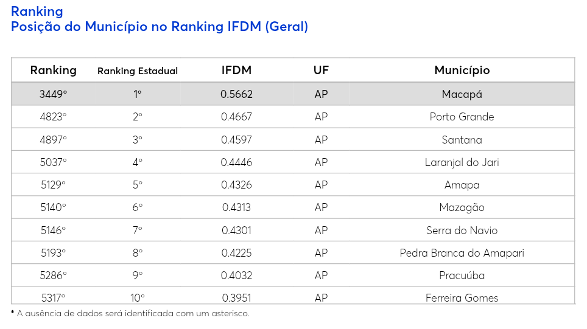Click the Amapa municipality cell
This screenshot has height=329, width=587.
462,185
